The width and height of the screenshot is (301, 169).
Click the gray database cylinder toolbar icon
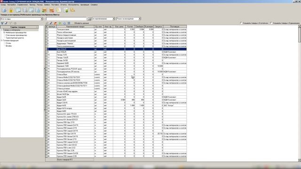25,10
